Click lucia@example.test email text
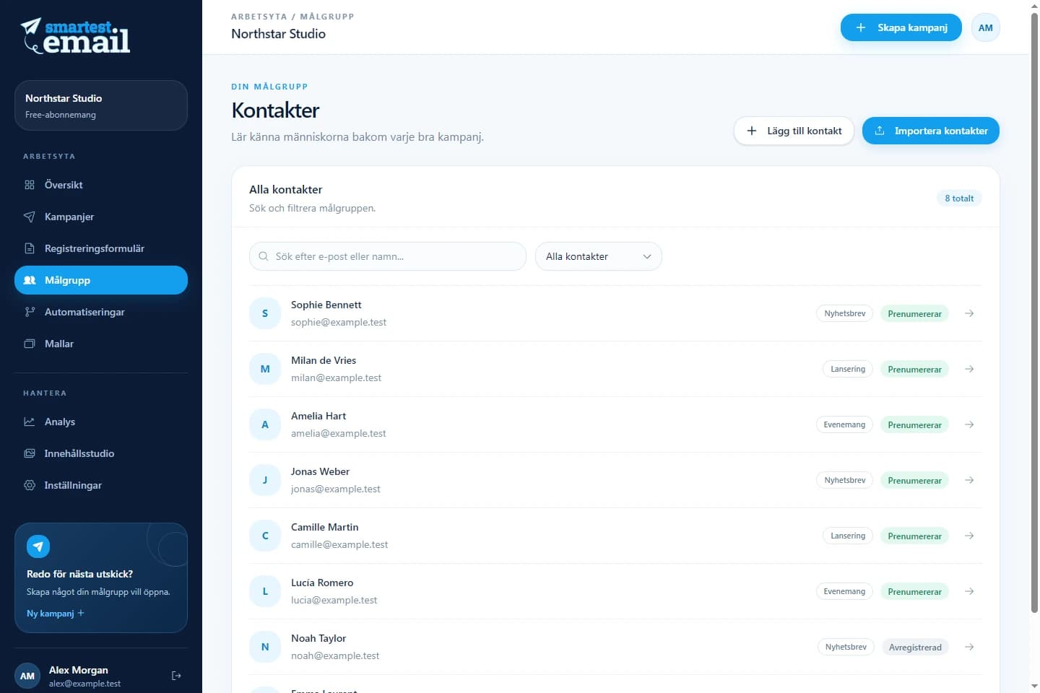Viewport: 1040px width, 693px height. pos(334,600)
